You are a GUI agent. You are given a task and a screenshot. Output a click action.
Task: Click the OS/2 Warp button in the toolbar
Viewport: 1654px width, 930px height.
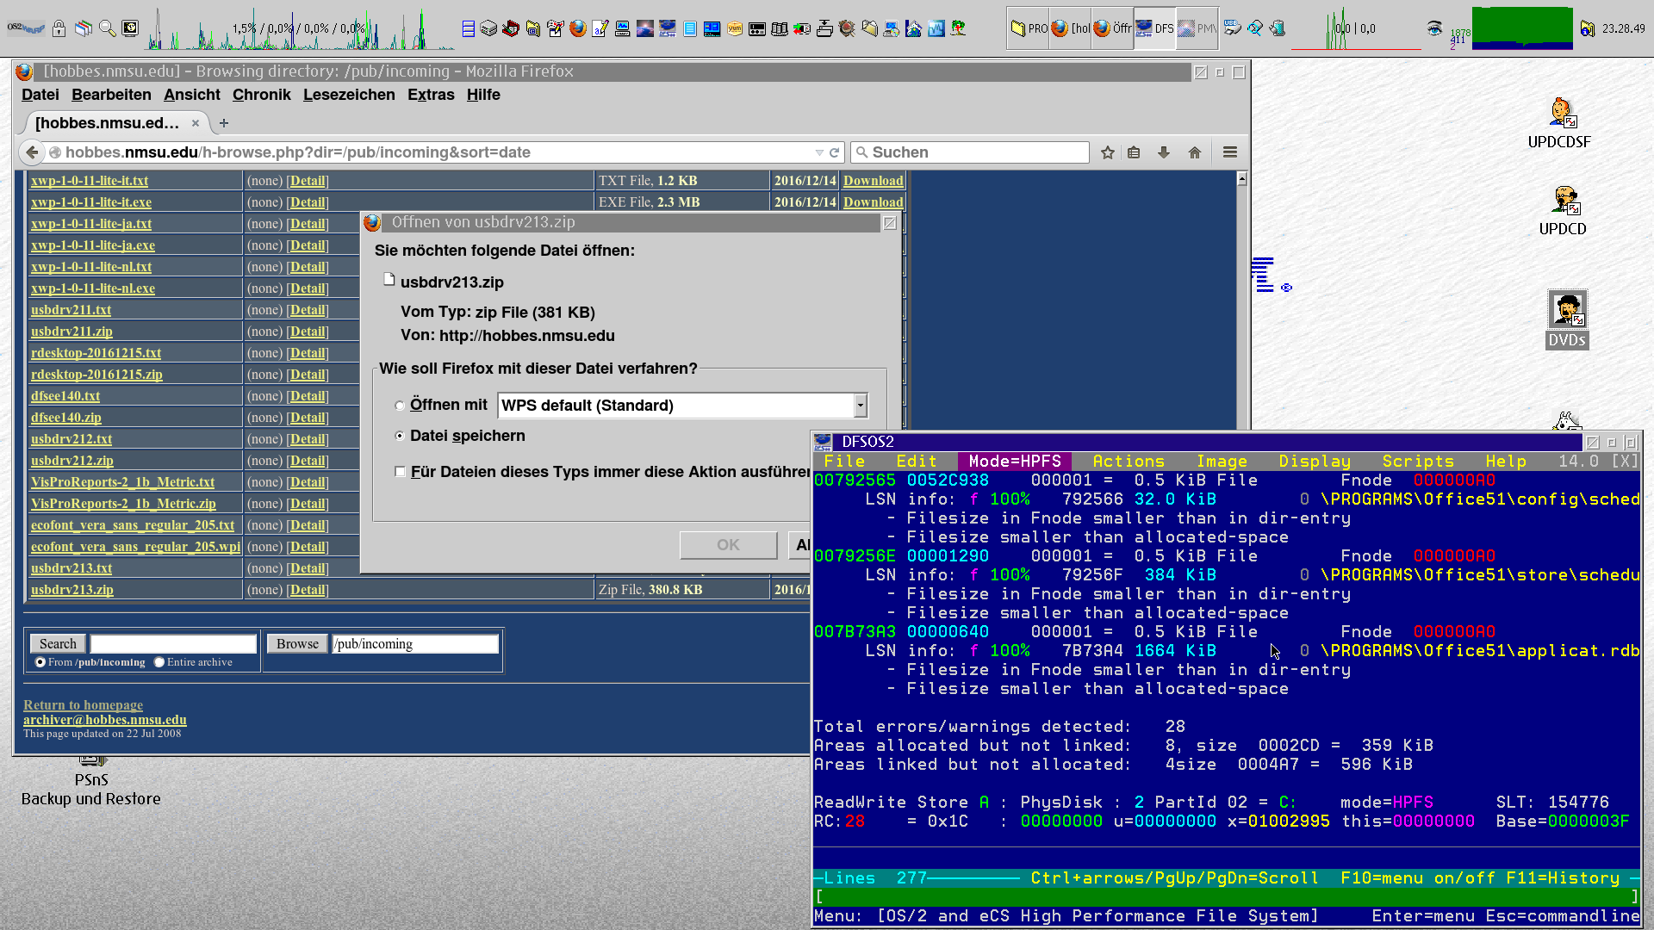click(x=25, y=28)
